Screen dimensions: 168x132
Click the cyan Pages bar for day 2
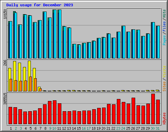16,36
